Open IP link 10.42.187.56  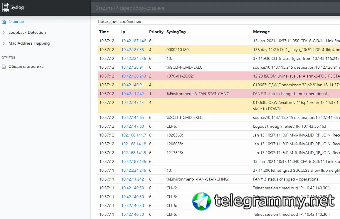132,50
